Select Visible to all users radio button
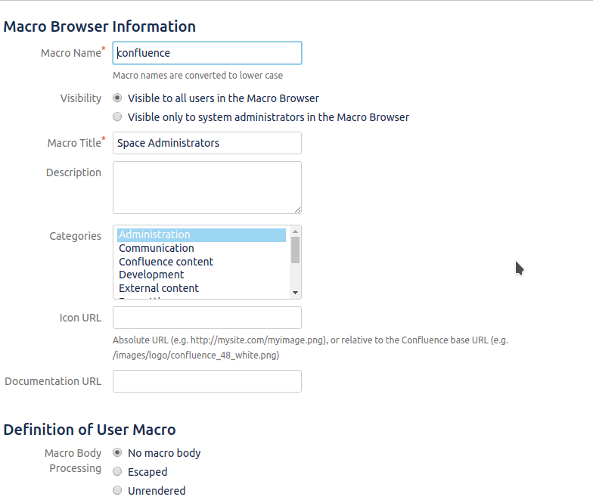Viewport: 593px width, 503px height. pyautogui.click(x=117, y=98)
